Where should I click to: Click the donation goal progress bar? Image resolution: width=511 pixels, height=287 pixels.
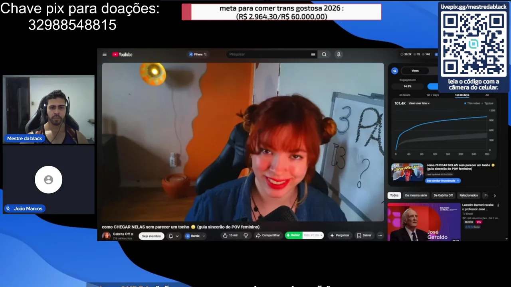[281, 12]
